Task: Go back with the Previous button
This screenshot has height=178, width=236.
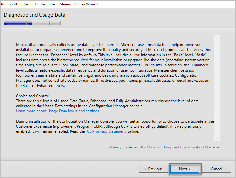Action: pos(153,169)
